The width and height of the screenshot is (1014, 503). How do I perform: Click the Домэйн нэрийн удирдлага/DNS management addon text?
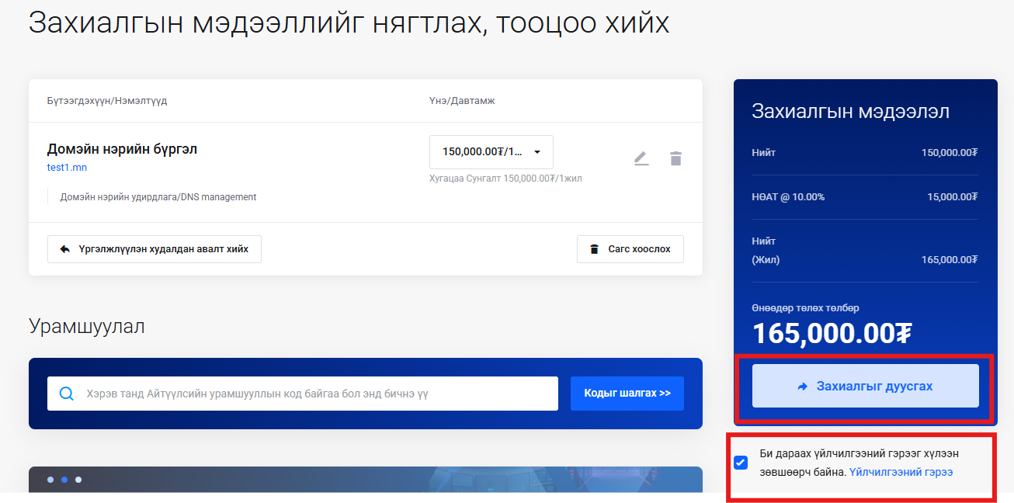pyautogui.click(x=158, y=197)
